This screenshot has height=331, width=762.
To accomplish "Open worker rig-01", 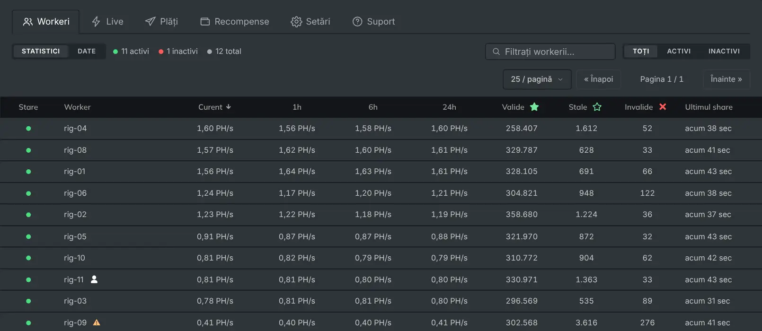I will [x=74, y=172].
